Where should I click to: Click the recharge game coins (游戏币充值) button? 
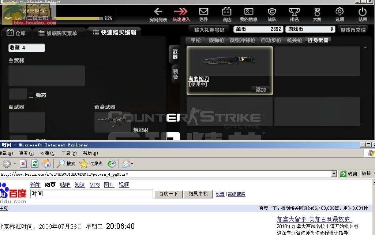tap(353, 30)
